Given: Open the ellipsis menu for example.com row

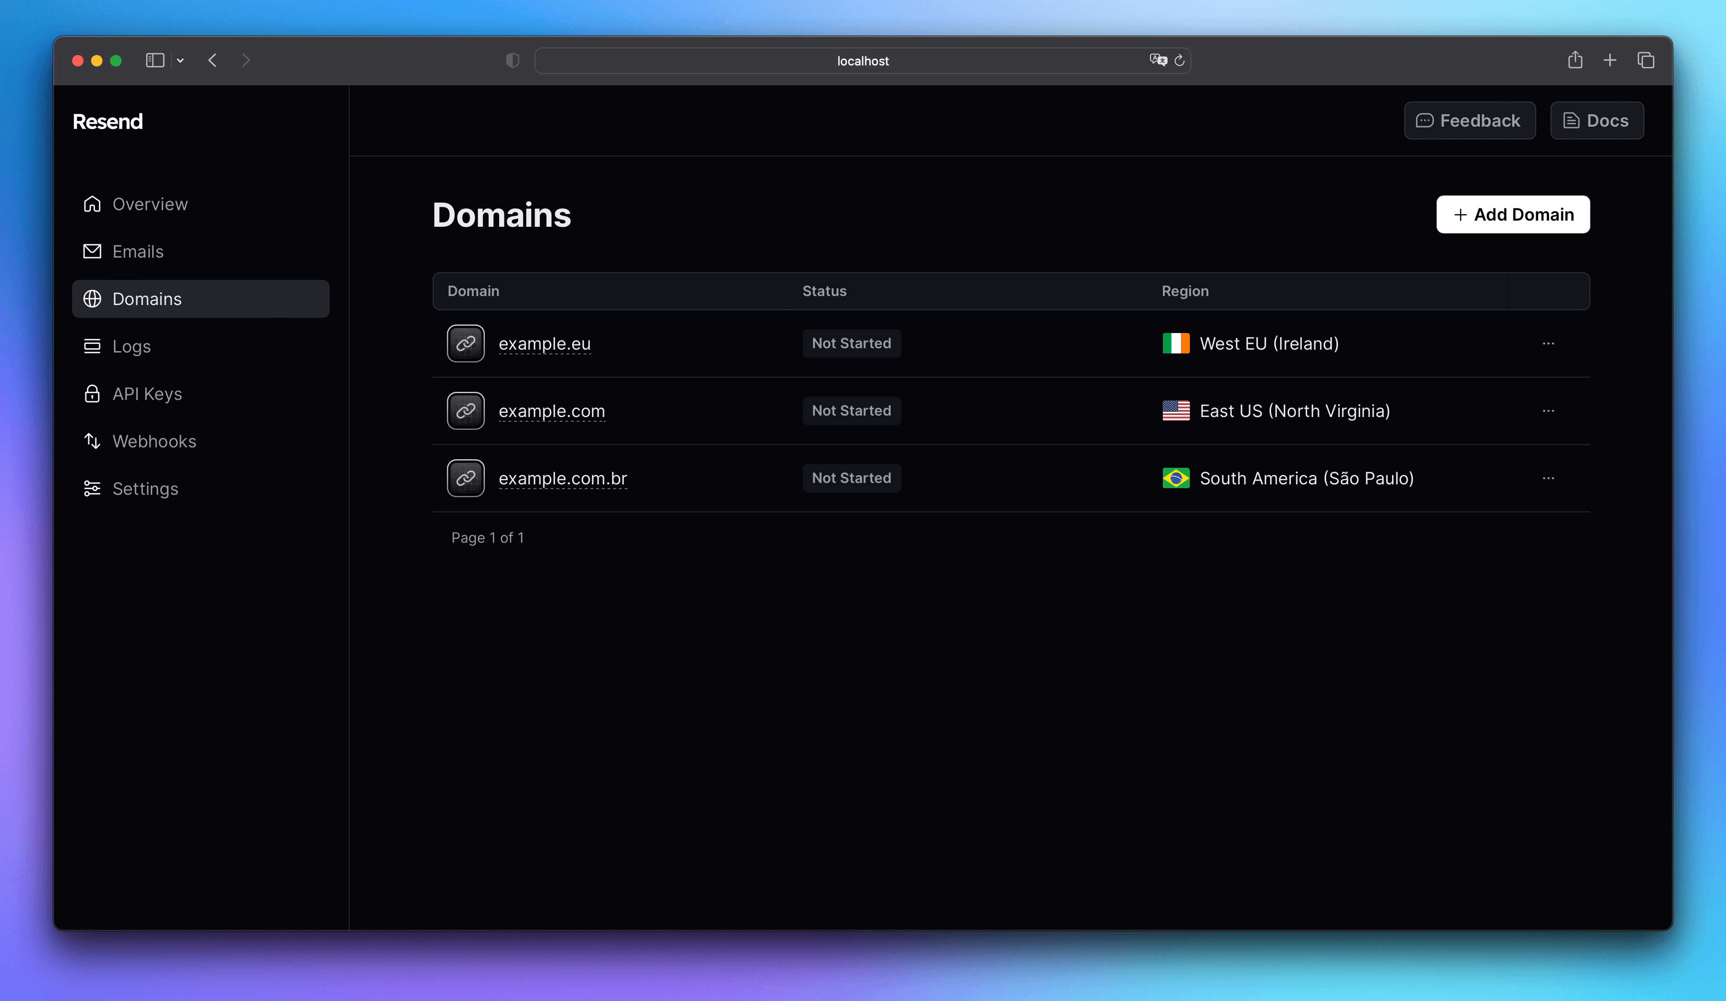Looking at the screenshot, I should 1550,410.
